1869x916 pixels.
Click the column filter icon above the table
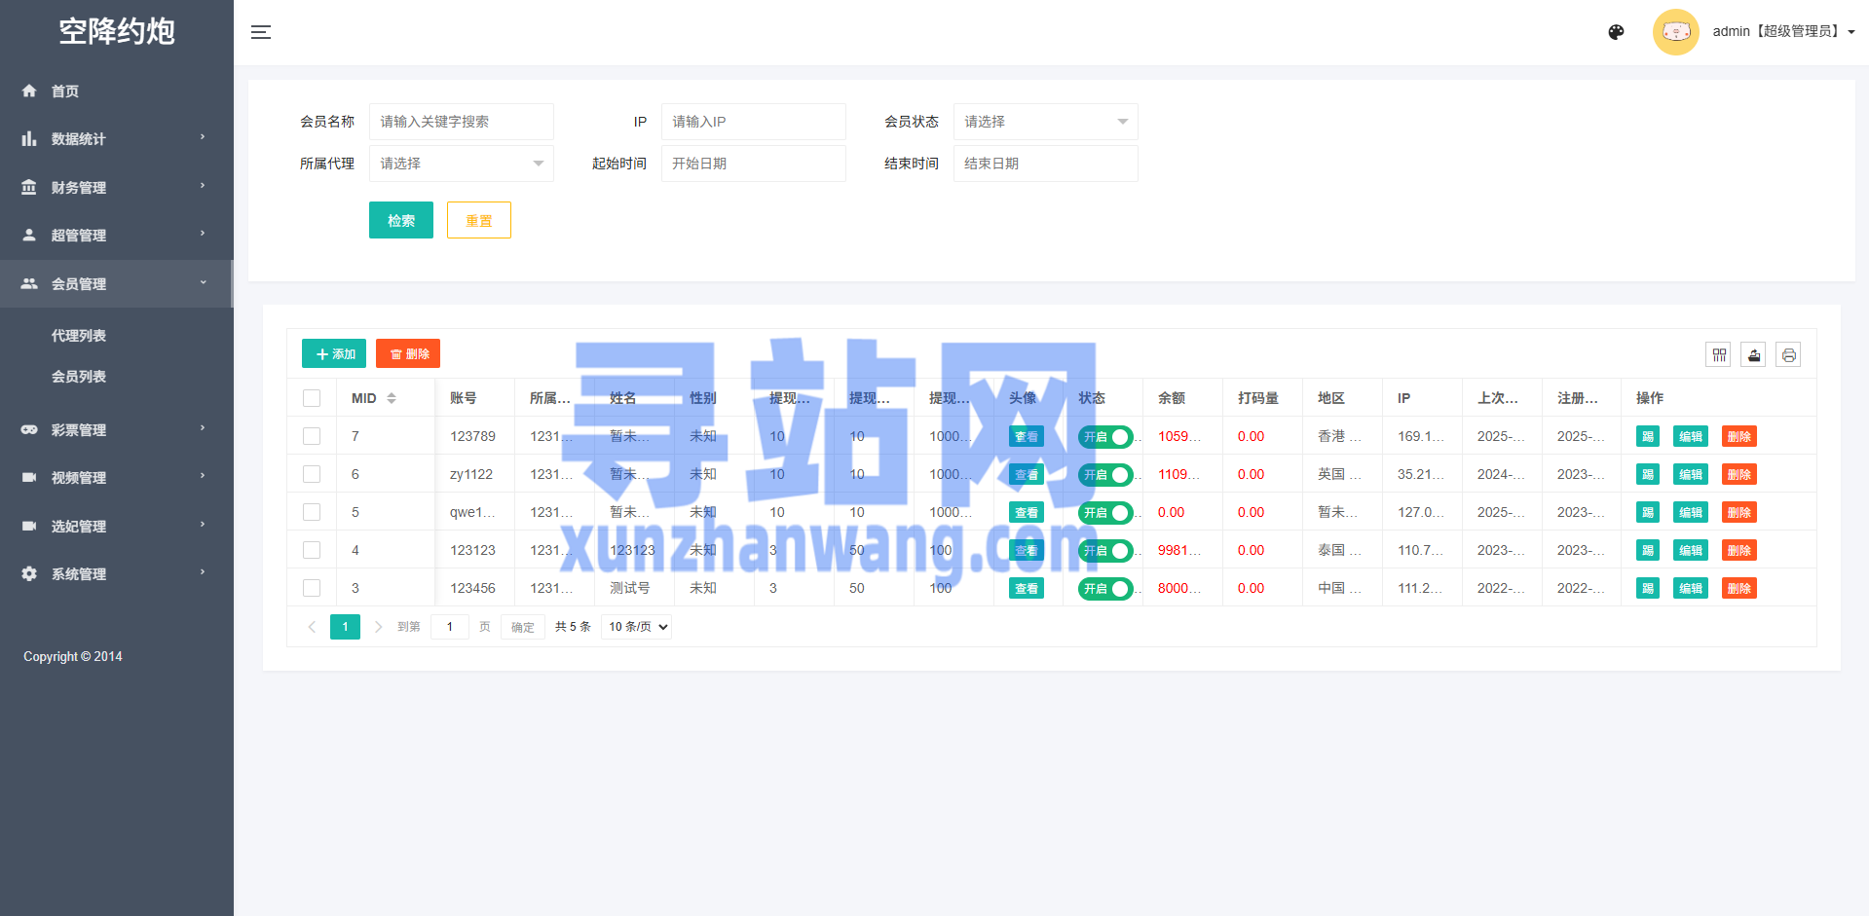pos(1719,354)
